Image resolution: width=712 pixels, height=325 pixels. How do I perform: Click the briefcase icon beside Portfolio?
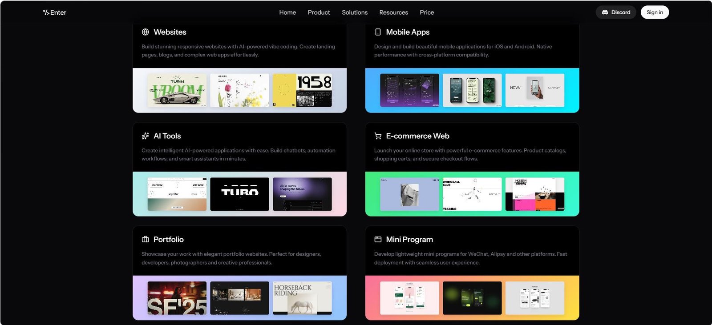click(x=145, y=240)
